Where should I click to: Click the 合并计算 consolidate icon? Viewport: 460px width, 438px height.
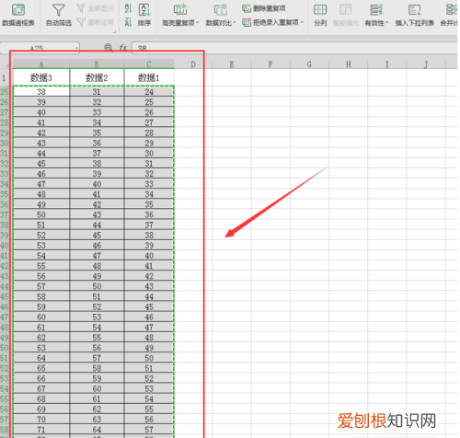pyautogui.click(x=451, y=10)
